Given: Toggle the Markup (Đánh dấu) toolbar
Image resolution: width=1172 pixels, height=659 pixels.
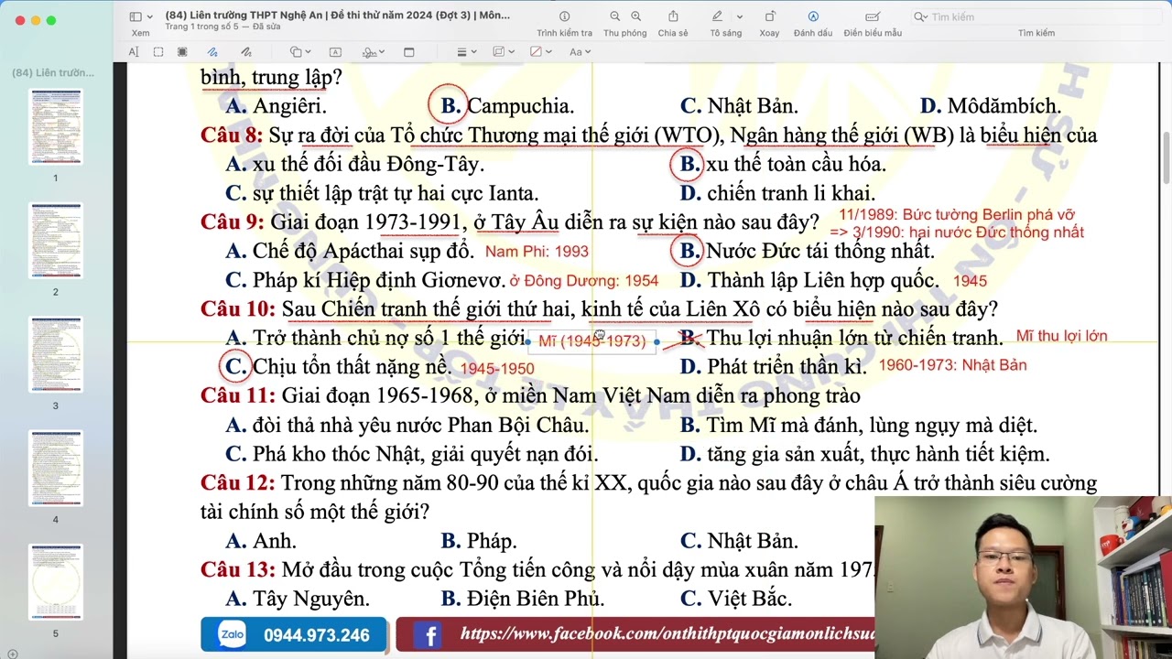Looking at the screenshot, I should (x=813, y=16).
